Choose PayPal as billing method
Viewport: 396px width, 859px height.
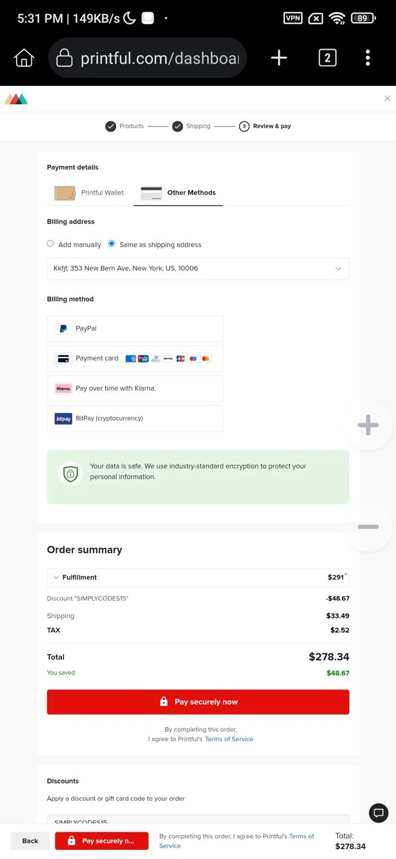135,329
